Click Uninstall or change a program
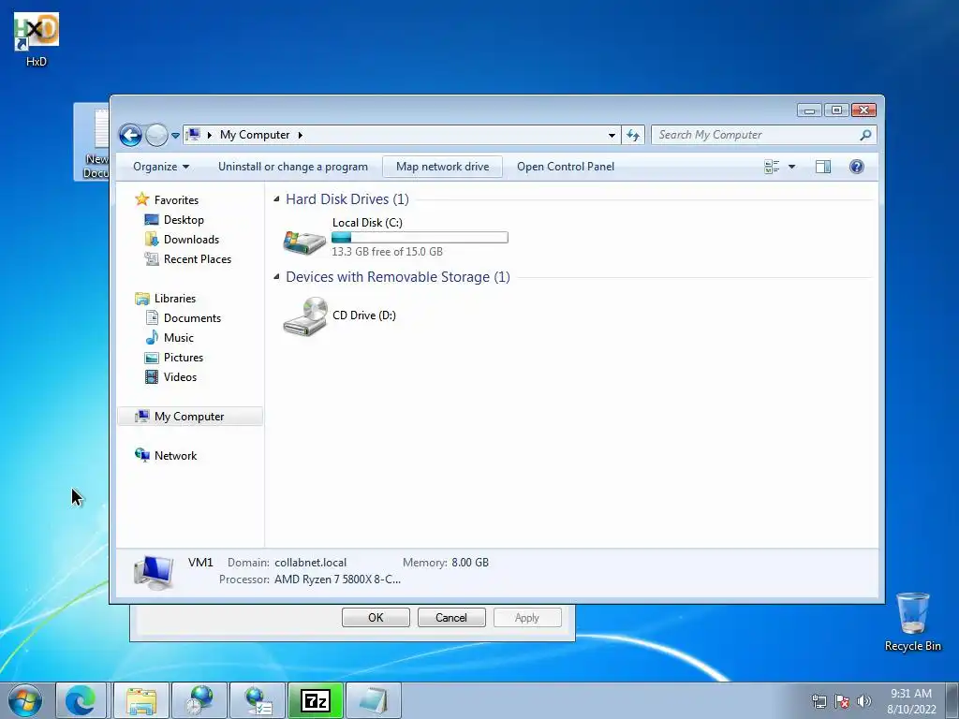This screenshot has height=719, width=959. [x=293, y=167]
